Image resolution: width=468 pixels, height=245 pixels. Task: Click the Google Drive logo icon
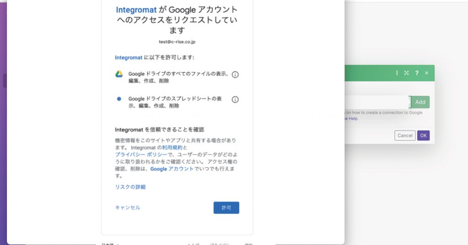(119, 74)
